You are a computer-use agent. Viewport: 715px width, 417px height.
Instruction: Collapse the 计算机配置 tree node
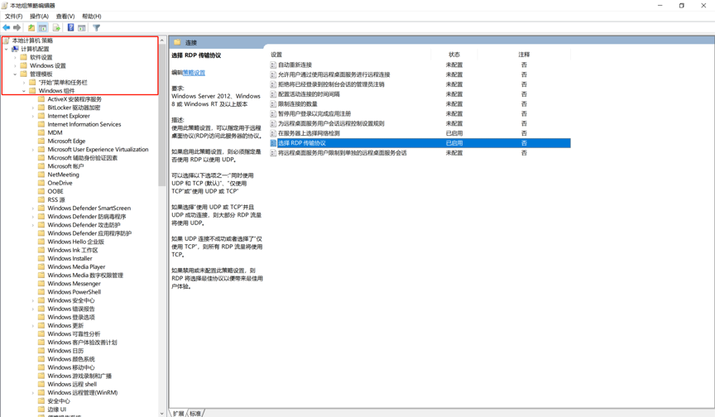click(x=7, y=49)
